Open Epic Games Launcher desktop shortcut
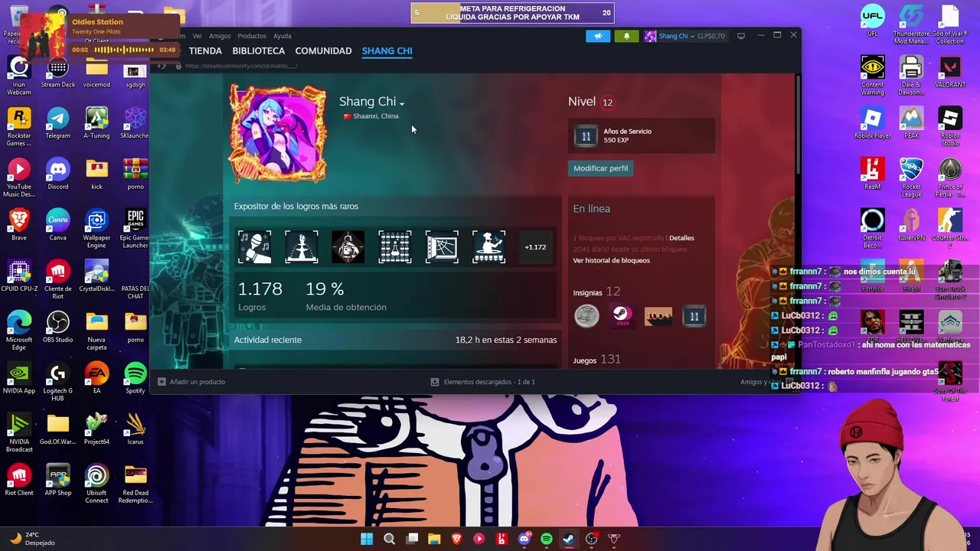This screenshot has width=980, height=551. 136,229
